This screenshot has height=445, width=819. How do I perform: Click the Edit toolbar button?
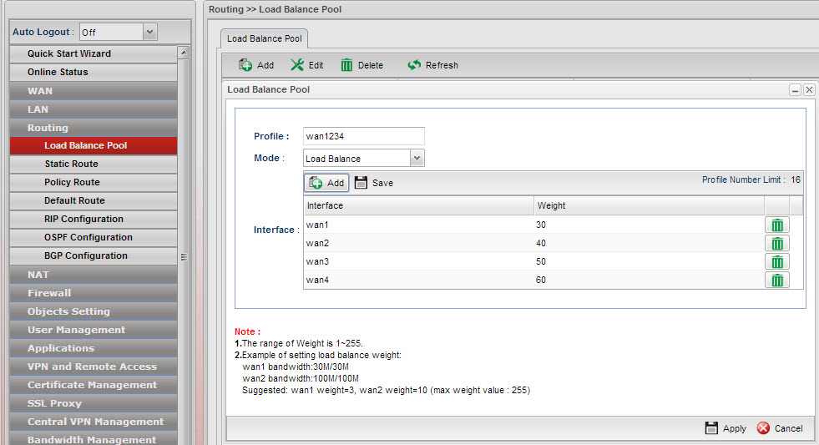pyautogui.click(x=306, y=65)
